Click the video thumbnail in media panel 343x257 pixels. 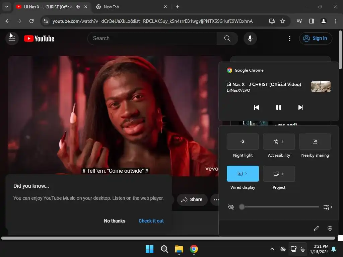click(x=321, y=87)
